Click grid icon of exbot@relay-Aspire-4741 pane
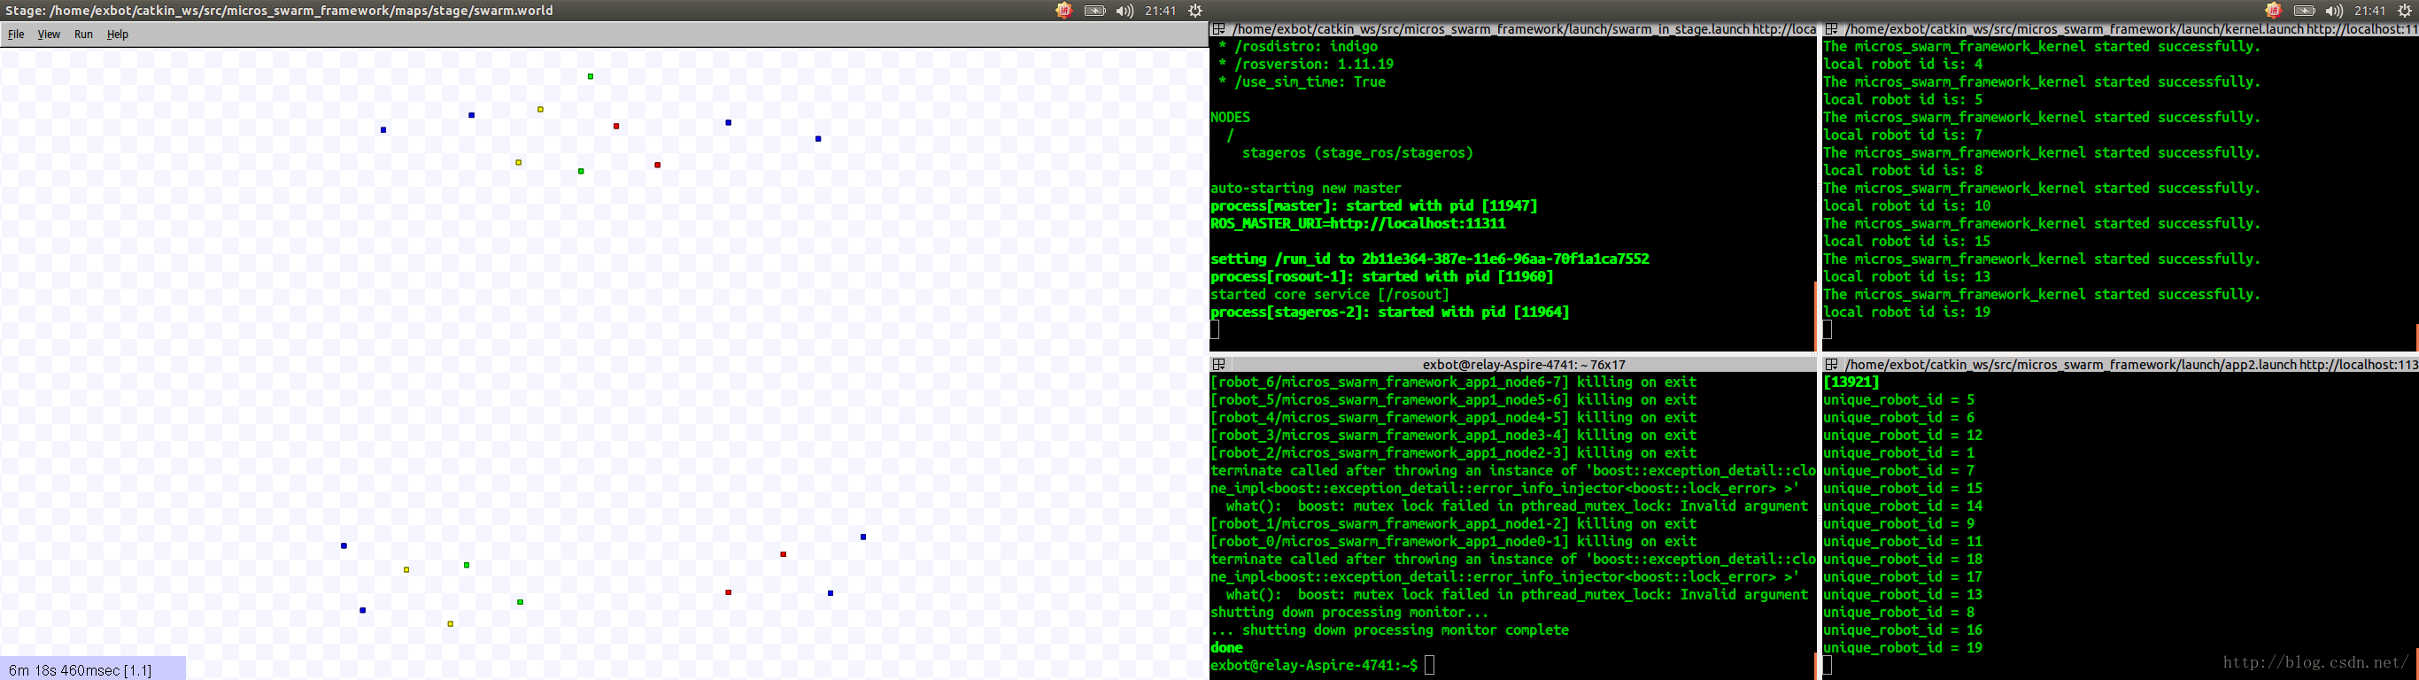This screenshot has width=2419, height=680. coord(1219,365)
